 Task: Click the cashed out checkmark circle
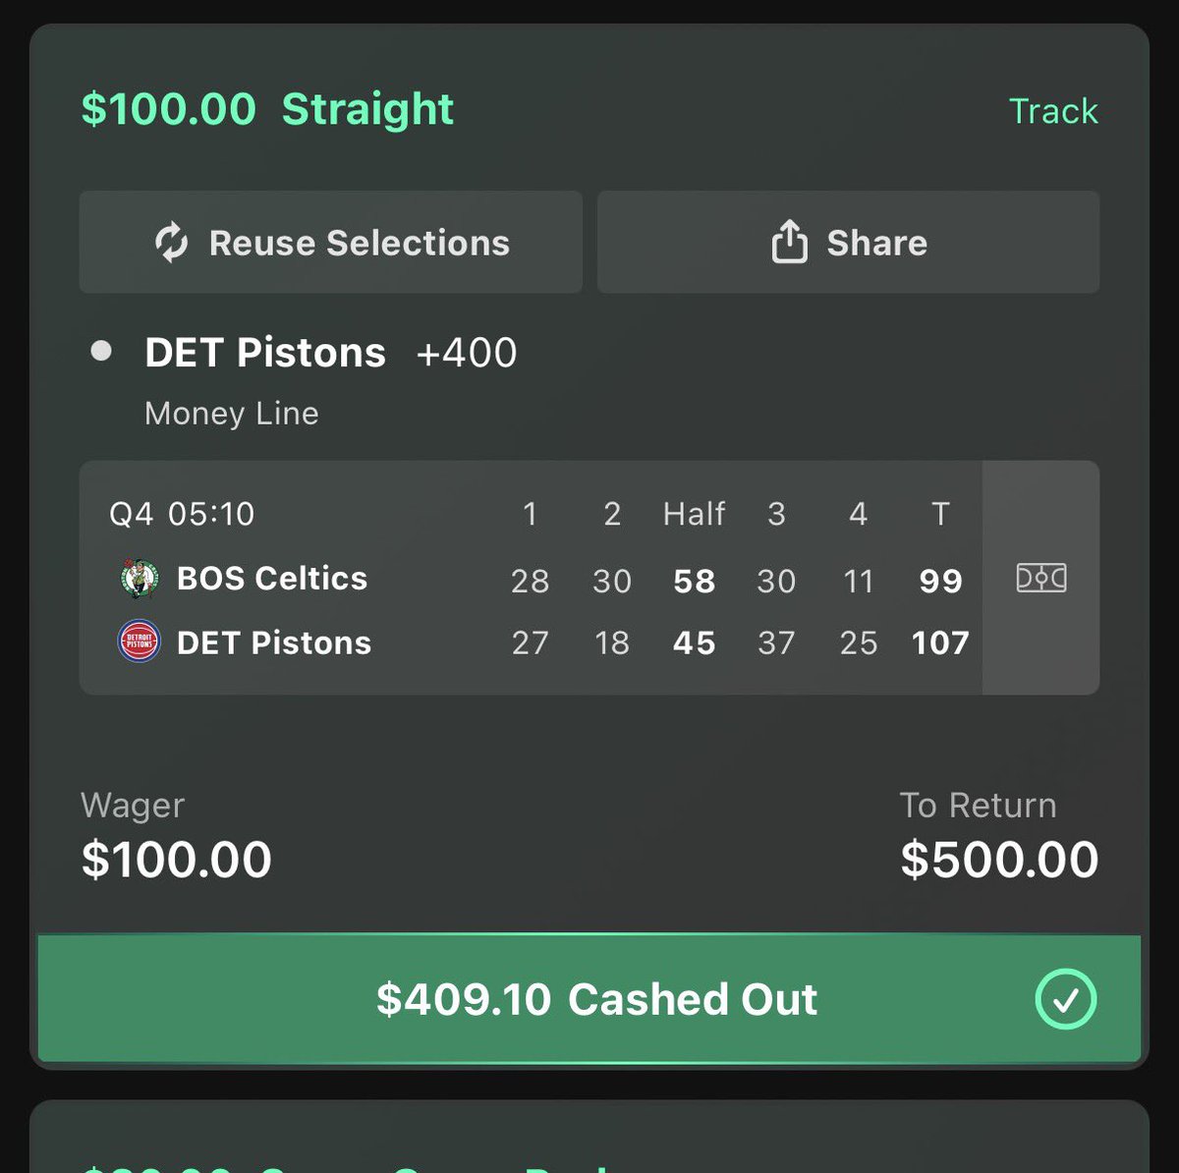[x=1065, y=999]
